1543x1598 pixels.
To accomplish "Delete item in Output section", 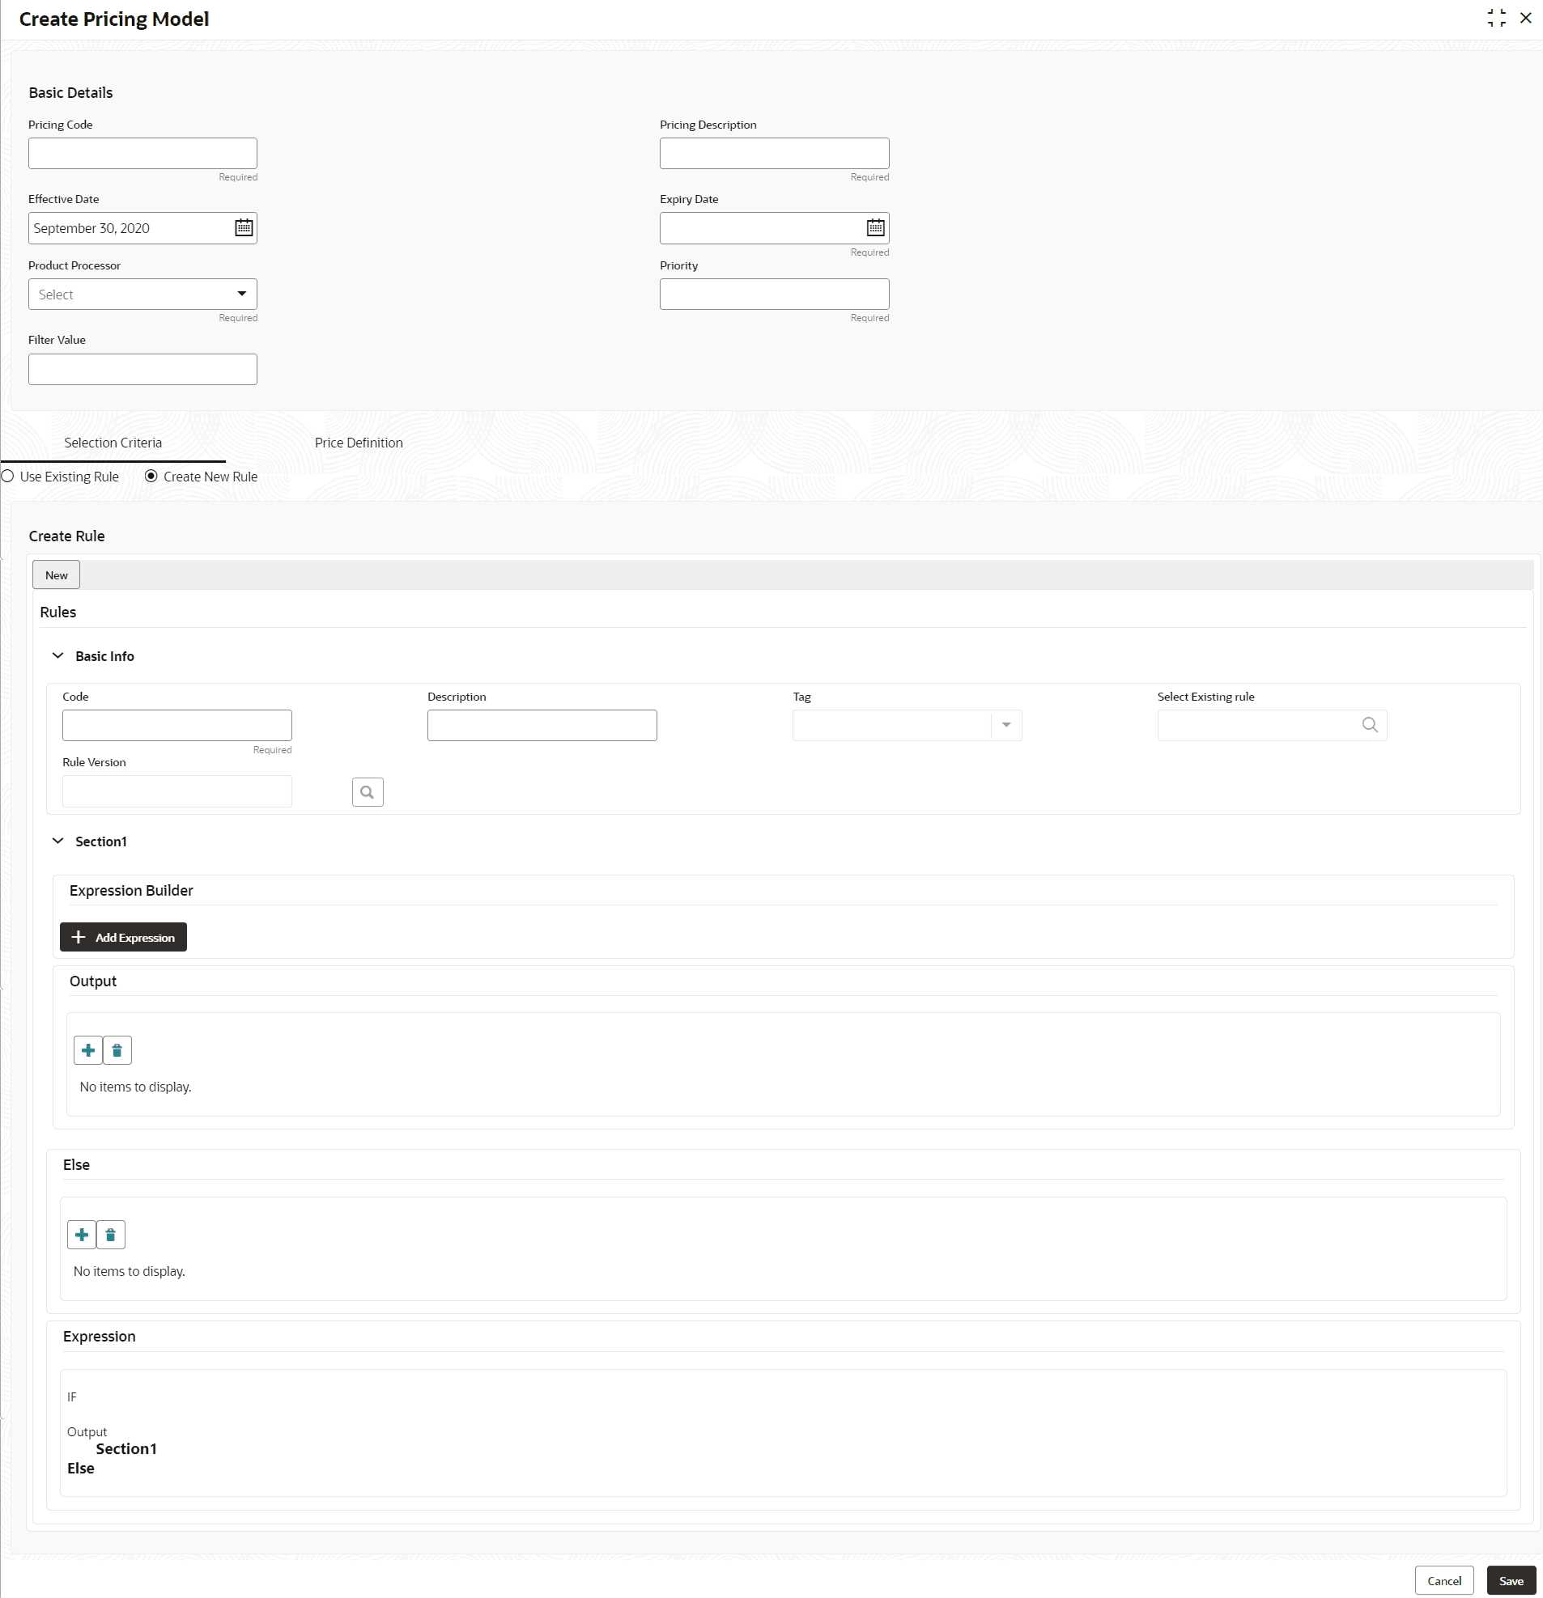I will [x=117, y=1050].
